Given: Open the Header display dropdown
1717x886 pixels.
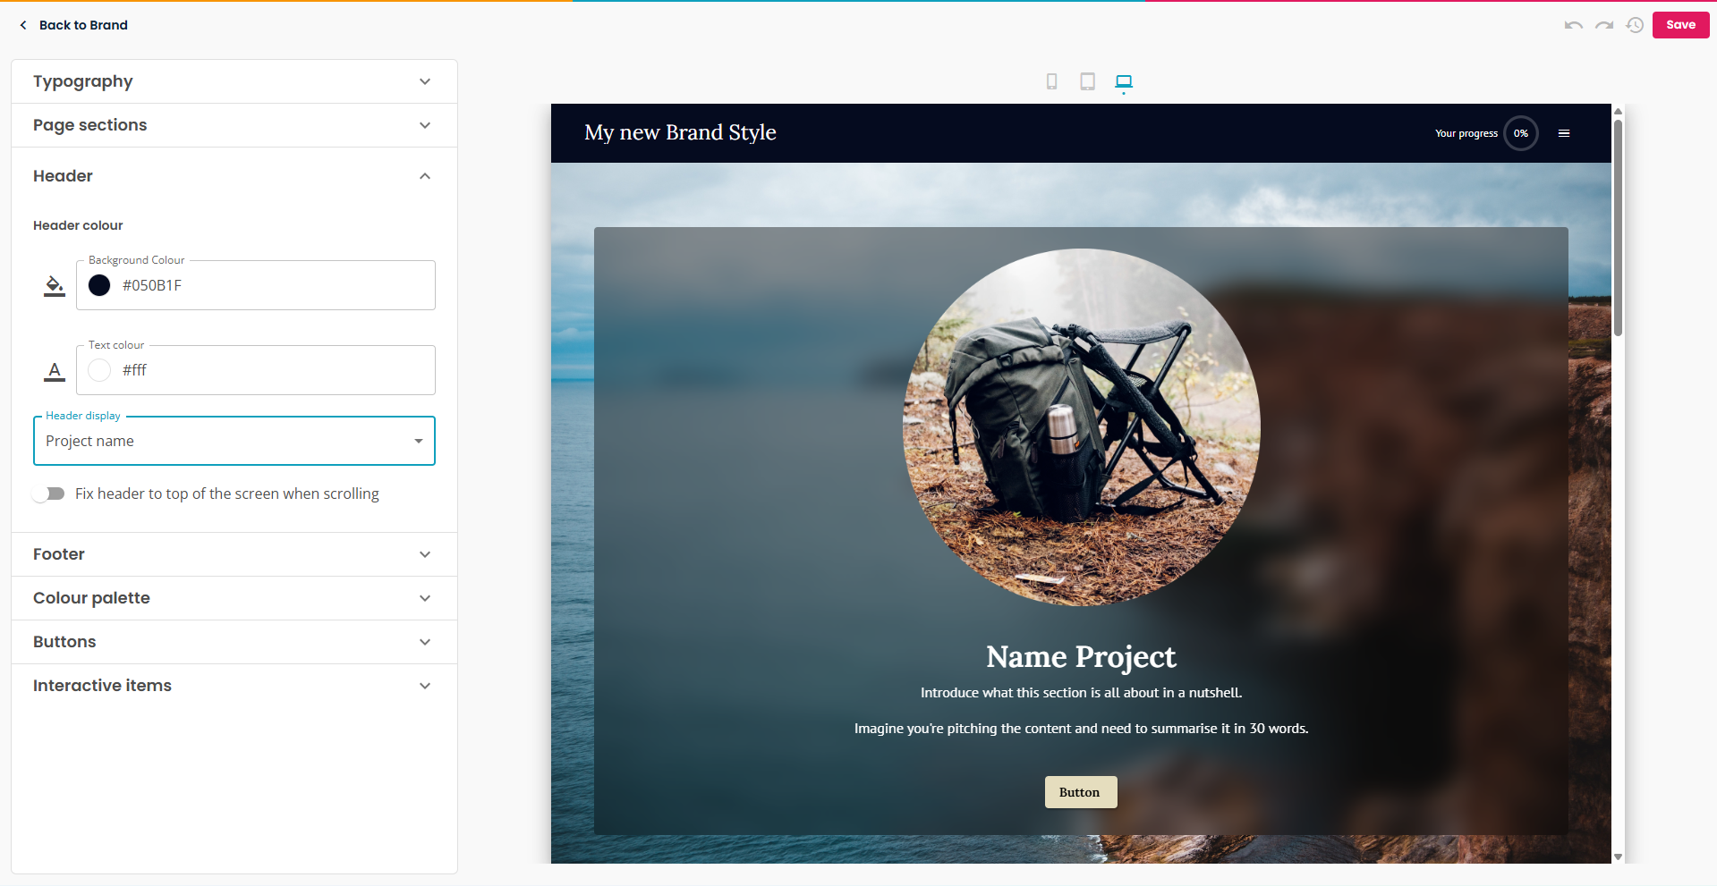Looking at the screenshot, I should coord(234,441).
